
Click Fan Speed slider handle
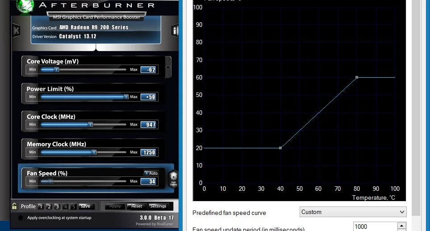pyautogui.click(x=51, y=181)
